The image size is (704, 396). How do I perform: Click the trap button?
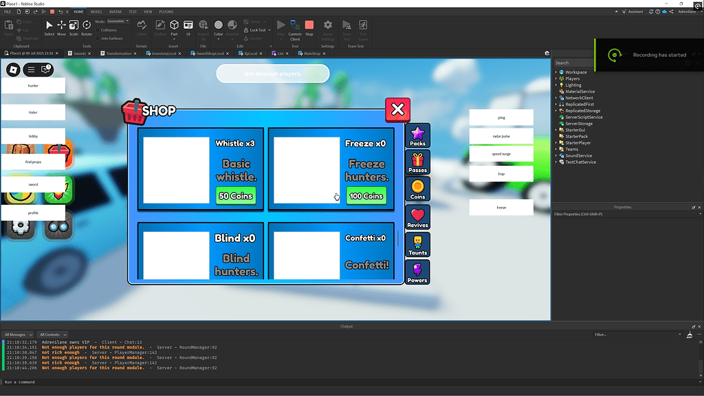[x=501, y=174]
